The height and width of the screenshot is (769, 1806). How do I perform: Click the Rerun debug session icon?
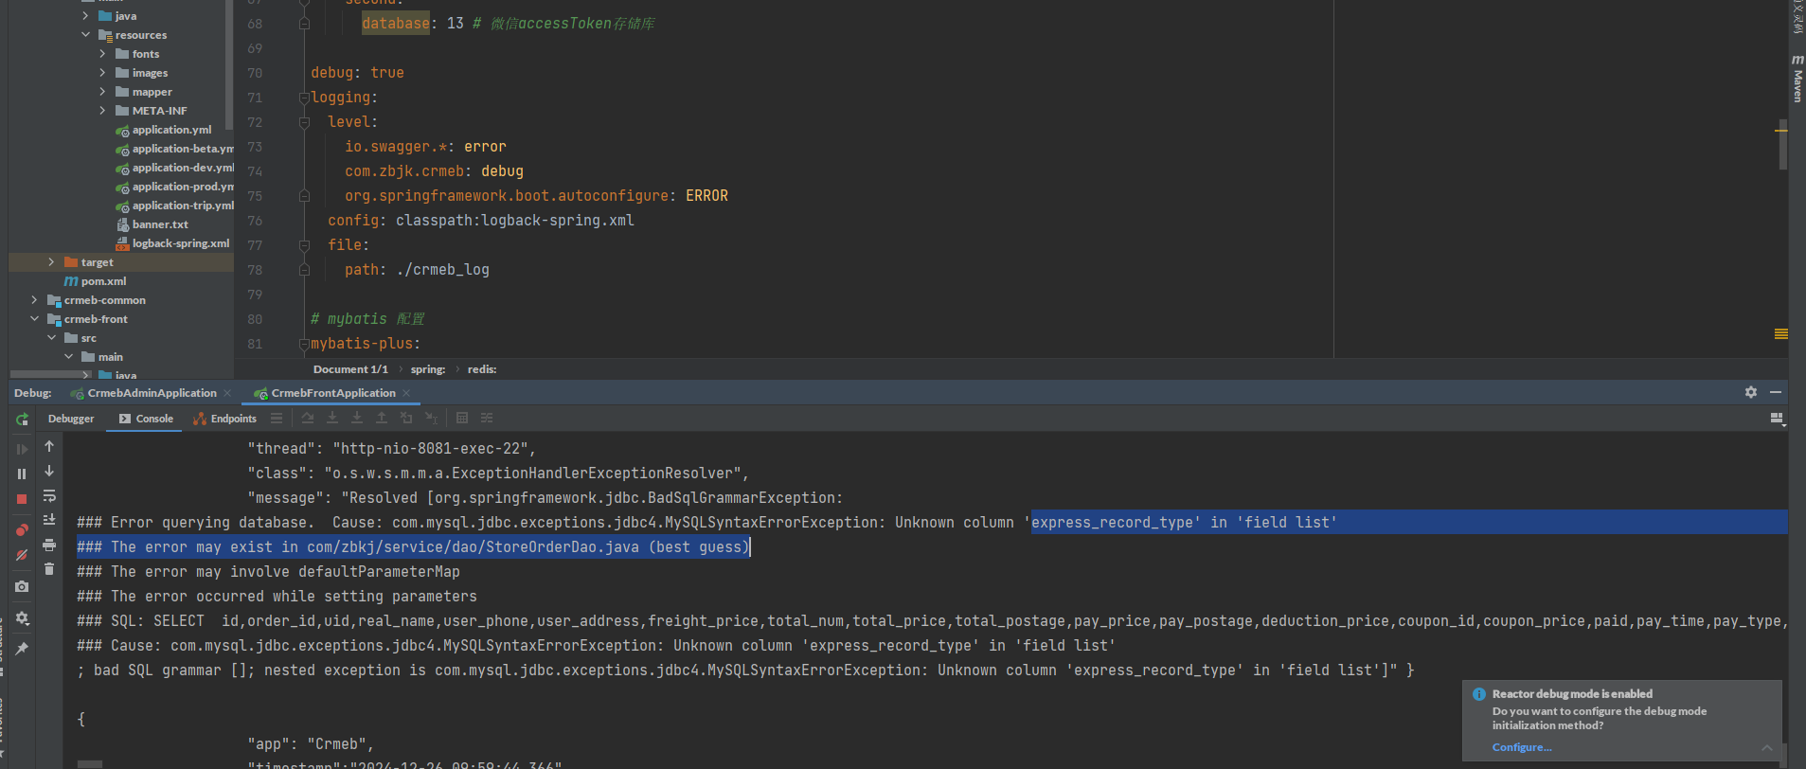point(22,419)
